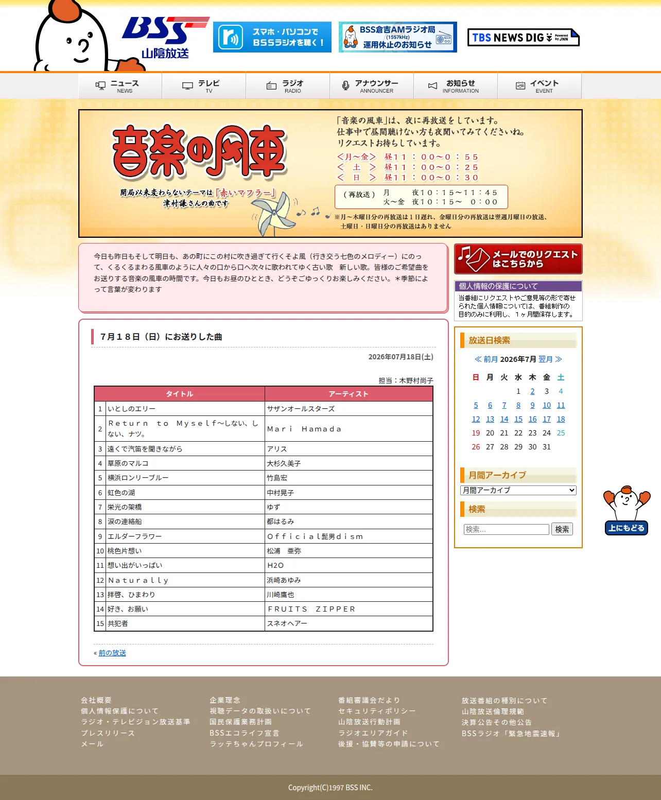This screenshot has height=800, width=661.
Task: Click the 検索 search button
Action: pos(562,529)
